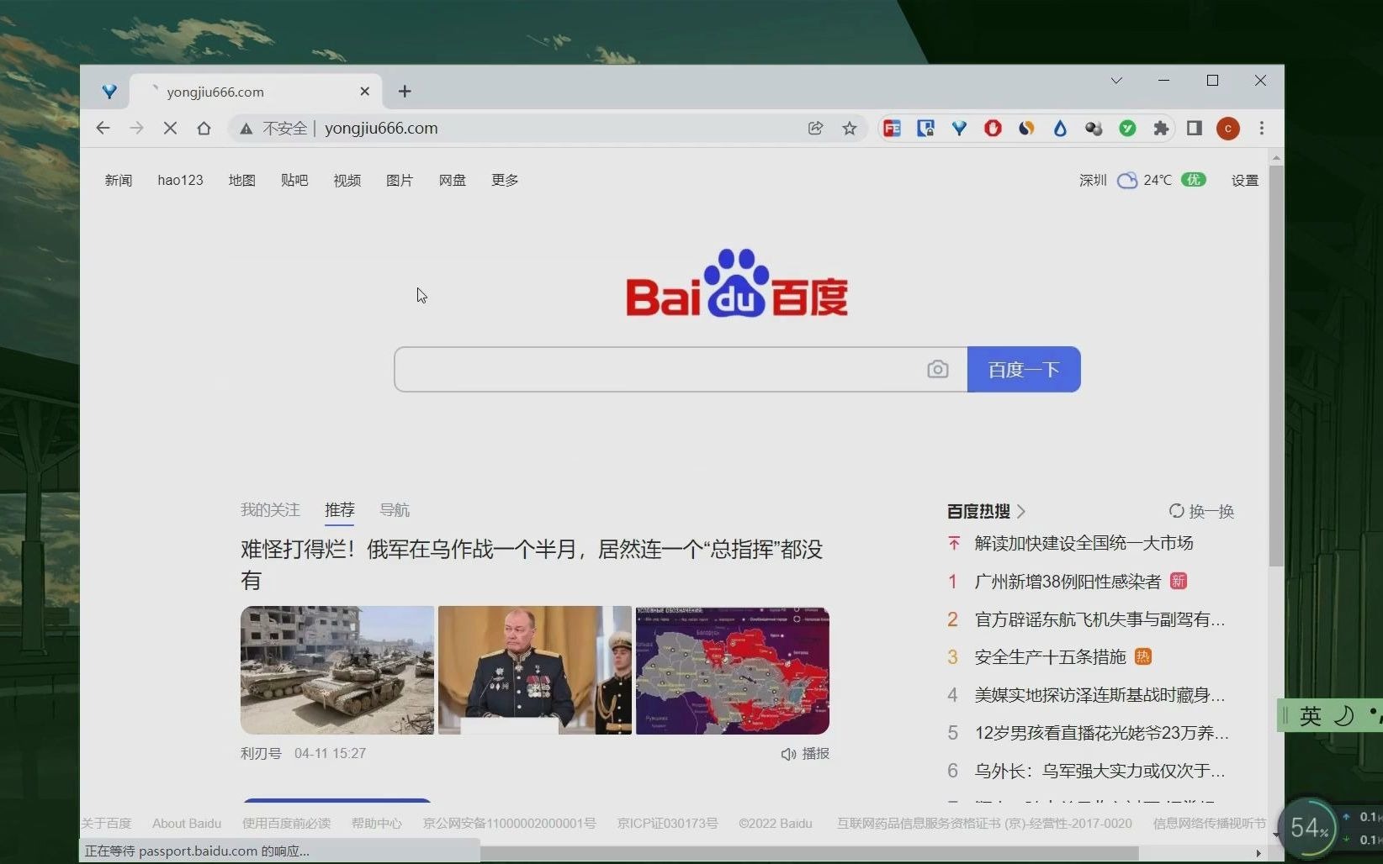The image size is (1383, 864).
Task: Open the 视频 navigation link
Action: [347, 180]
